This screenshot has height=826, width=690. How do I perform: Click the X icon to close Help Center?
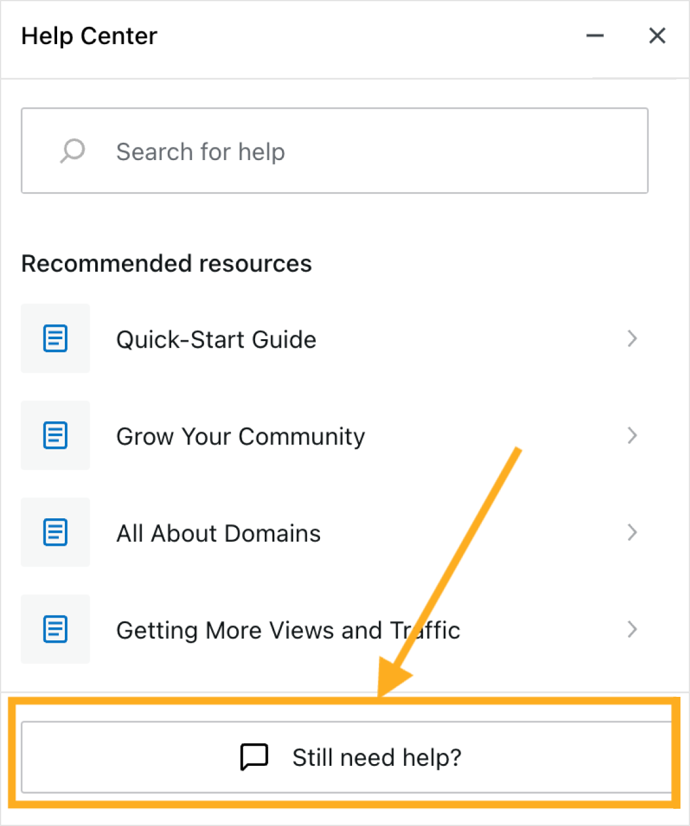657,36
